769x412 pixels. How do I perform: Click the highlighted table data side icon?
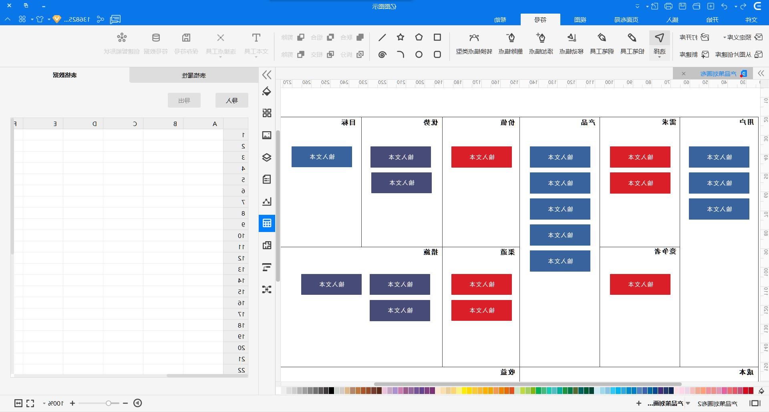coord(267,223)
